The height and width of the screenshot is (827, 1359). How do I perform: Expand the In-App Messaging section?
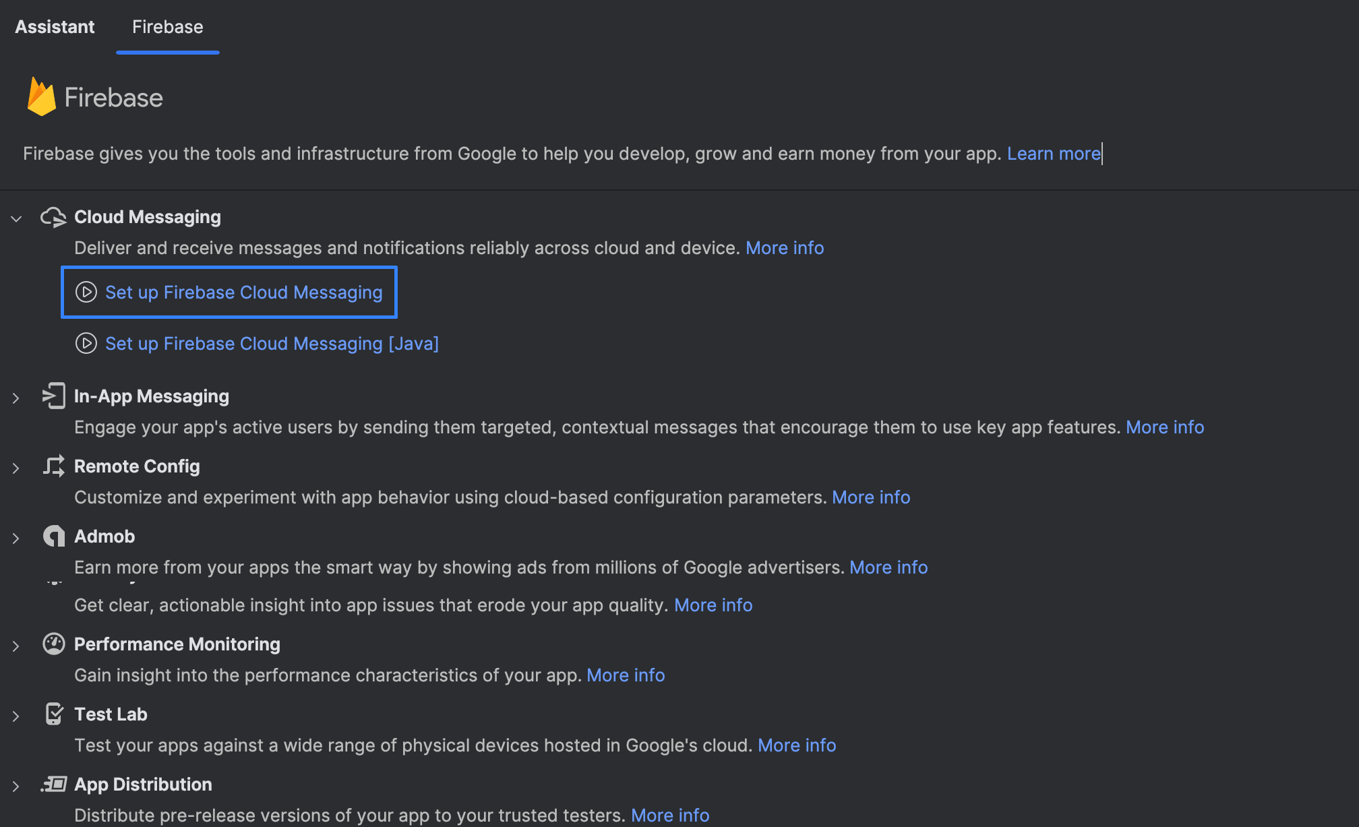point(16,398)
